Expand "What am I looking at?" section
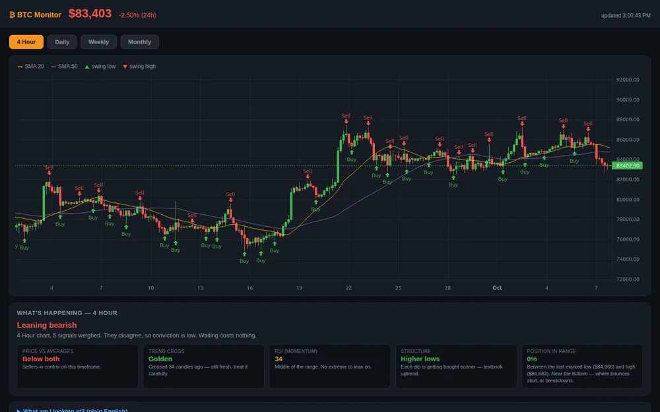The height and width of the screenshot is (412, 660). (x=72, y=410)
